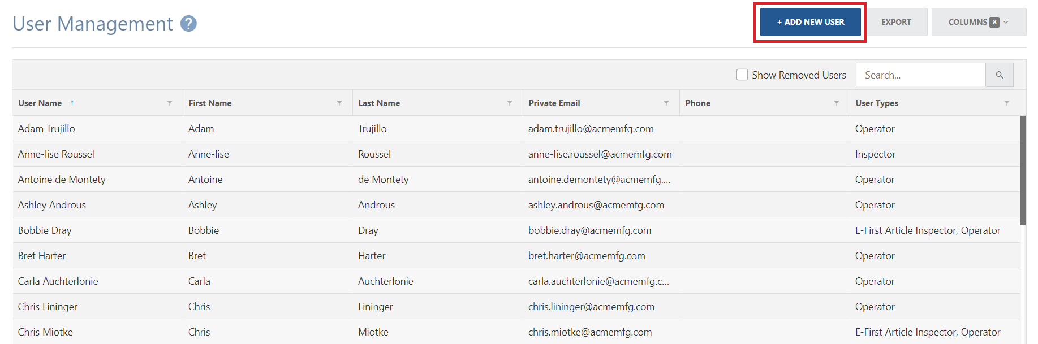Click email bobbie.dray@acmemfg.com
Viewport: 1038px width, 344px height.
coord(590,230)
